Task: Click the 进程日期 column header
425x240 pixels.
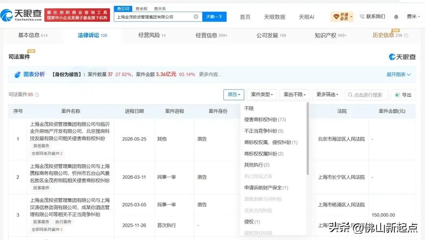Action: pyautogui.click(x=134, y=111)
